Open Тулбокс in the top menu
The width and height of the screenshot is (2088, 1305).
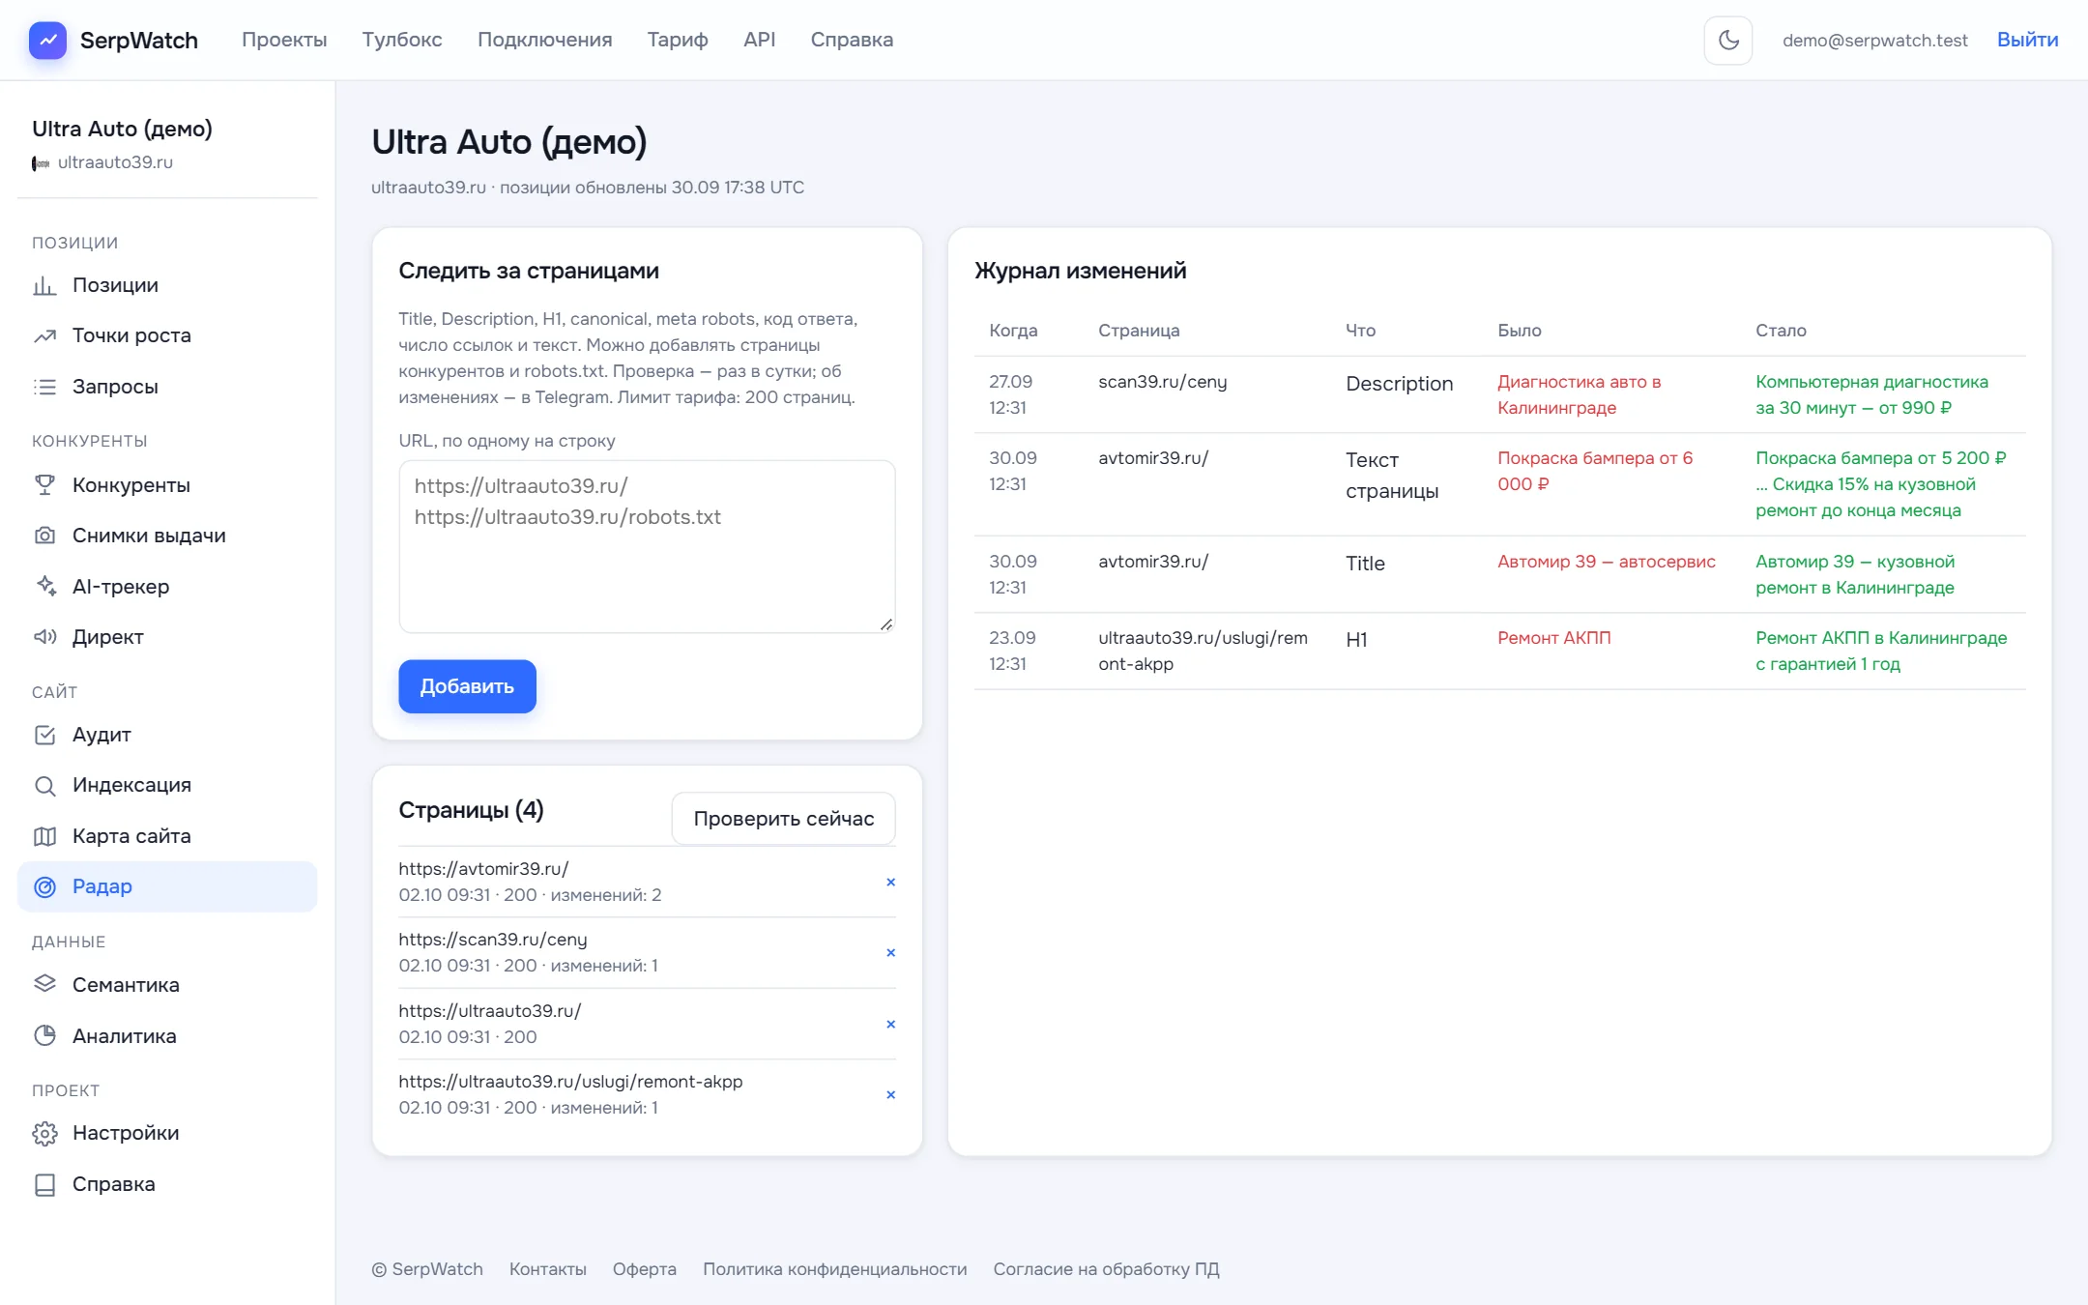(x=402, y=40)
